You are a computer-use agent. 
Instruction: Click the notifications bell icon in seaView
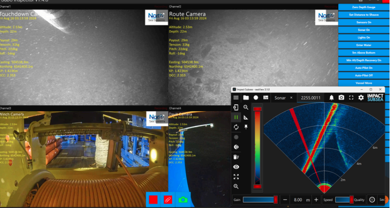[331, 98]
